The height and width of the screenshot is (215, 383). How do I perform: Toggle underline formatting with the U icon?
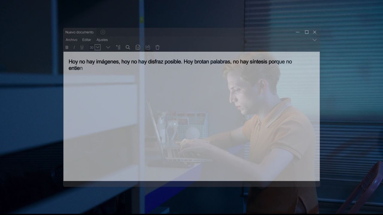click(x=82, y=47)
